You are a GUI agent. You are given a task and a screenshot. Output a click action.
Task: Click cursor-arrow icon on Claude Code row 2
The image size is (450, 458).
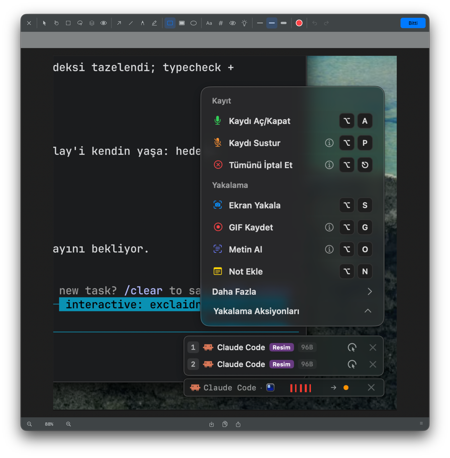[x=352, y=364]
